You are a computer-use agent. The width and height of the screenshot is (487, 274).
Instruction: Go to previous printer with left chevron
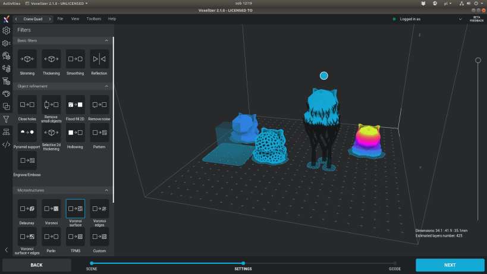pyautogui.click(x=16, y=19)
